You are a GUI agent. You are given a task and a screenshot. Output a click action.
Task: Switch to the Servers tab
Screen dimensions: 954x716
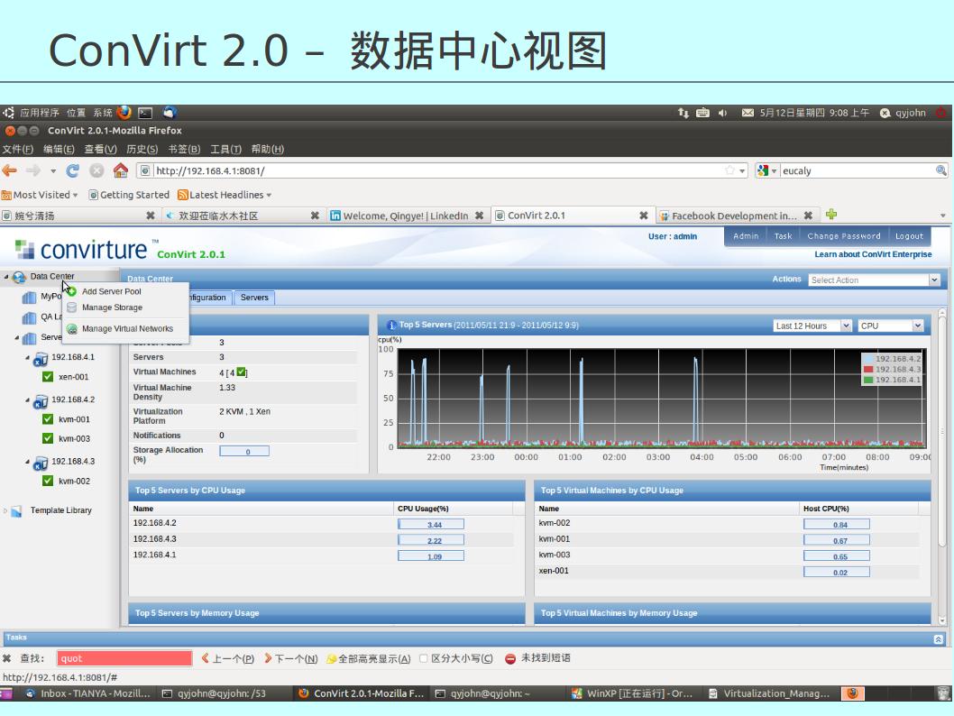coord(254,298)
